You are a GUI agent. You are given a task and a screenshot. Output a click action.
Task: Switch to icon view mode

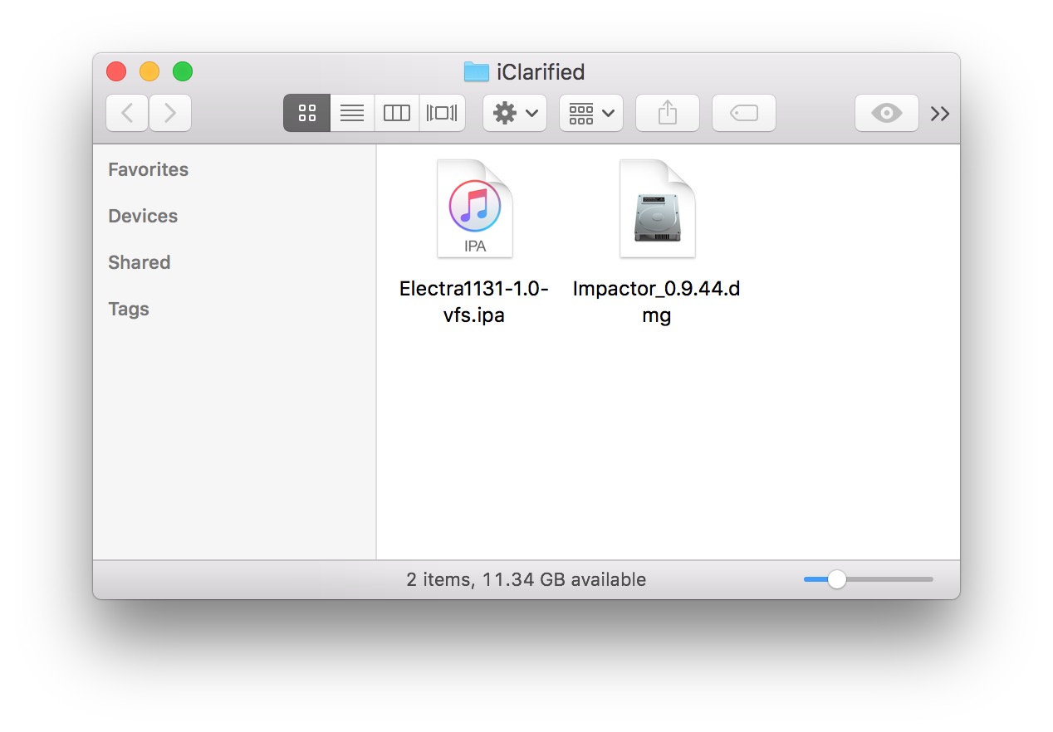[x=306, y=113]
